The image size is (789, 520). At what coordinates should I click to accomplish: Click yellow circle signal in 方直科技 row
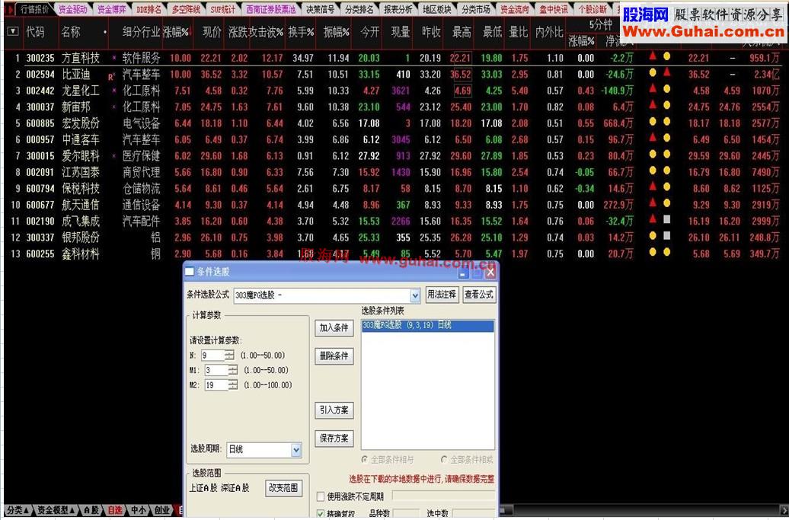click(x=666, y=56)
